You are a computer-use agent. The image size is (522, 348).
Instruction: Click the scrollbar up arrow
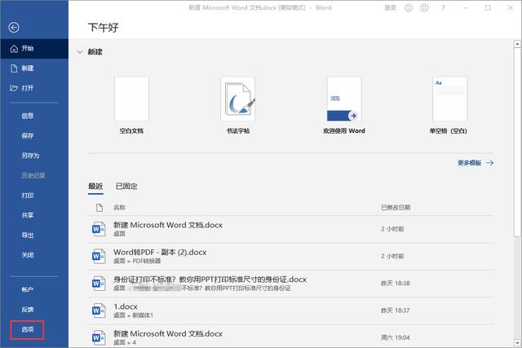[x=517, y=43]
